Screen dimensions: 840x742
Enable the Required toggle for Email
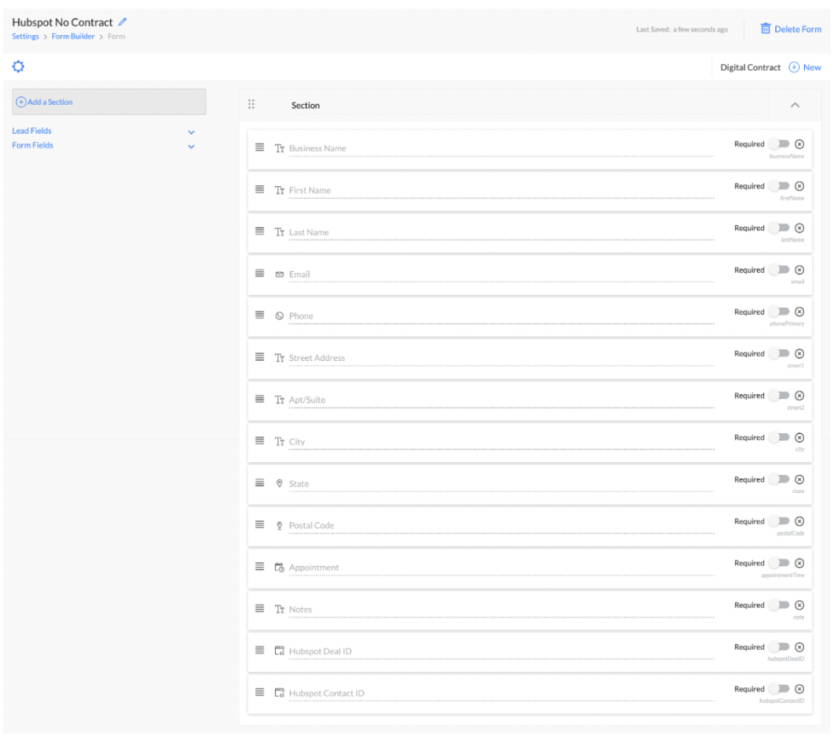(780, 269)
